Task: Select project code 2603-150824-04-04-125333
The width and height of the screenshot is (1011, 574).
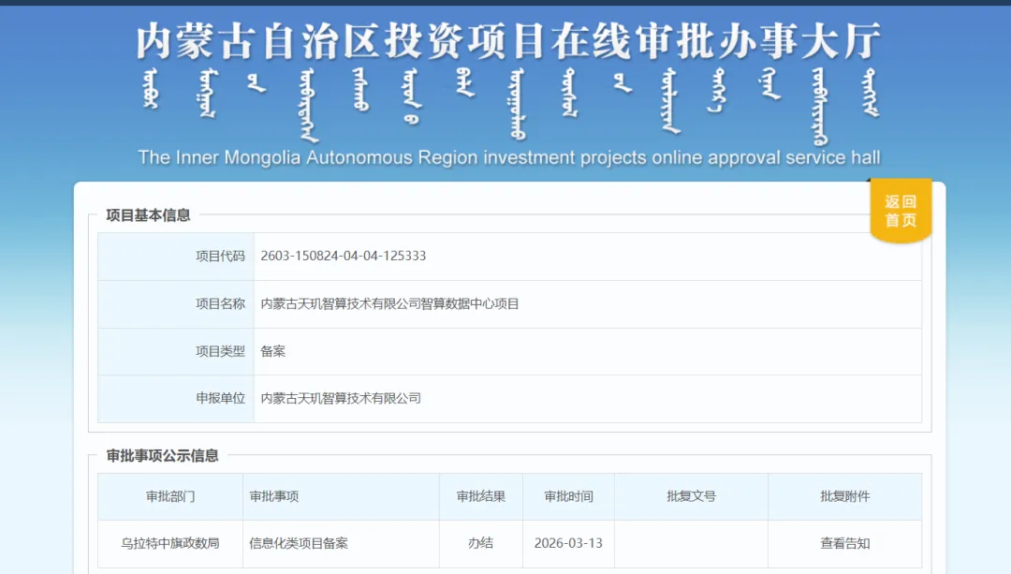Action: pyautogui.click(x=343, y=256)
